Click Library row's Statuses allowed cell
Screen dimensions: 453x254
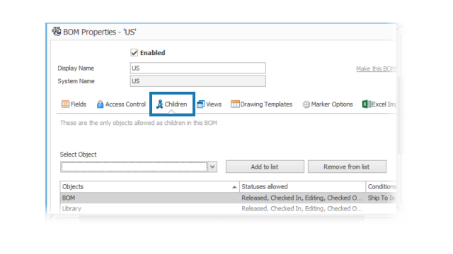302,209
